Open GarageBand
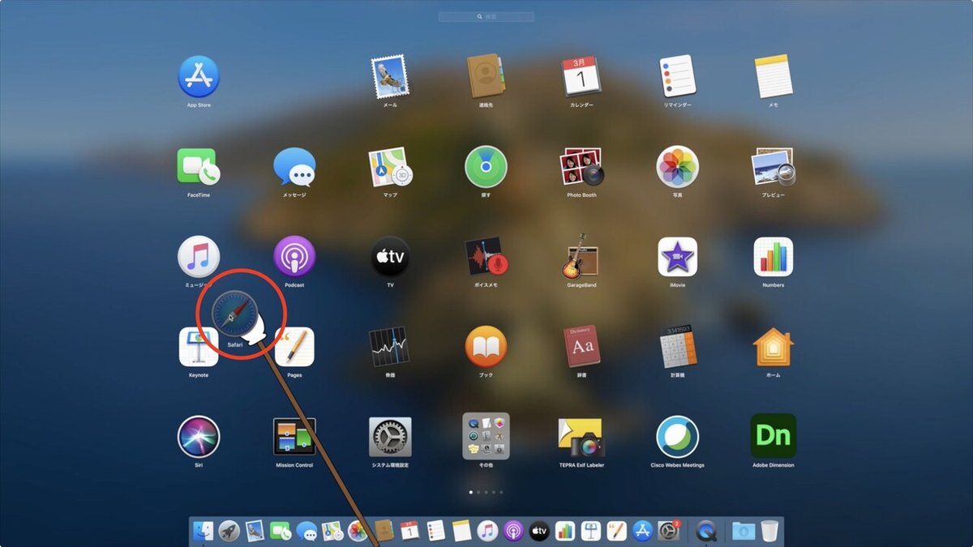973x547 pixels. pyautogui.click(x=581, y=257)
